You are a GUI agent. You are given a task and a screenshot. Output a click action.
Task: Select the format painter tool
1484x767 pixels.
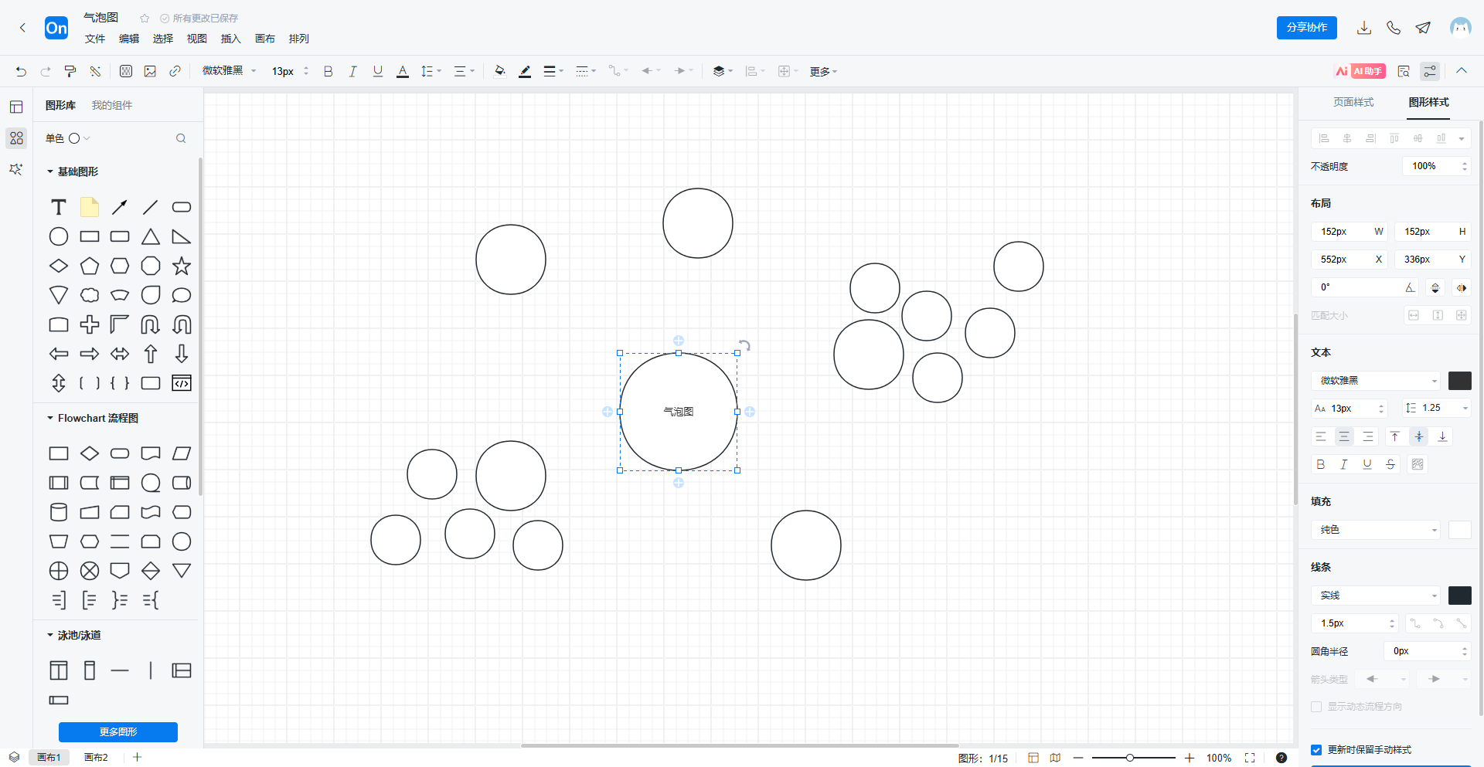coord(70,71)
